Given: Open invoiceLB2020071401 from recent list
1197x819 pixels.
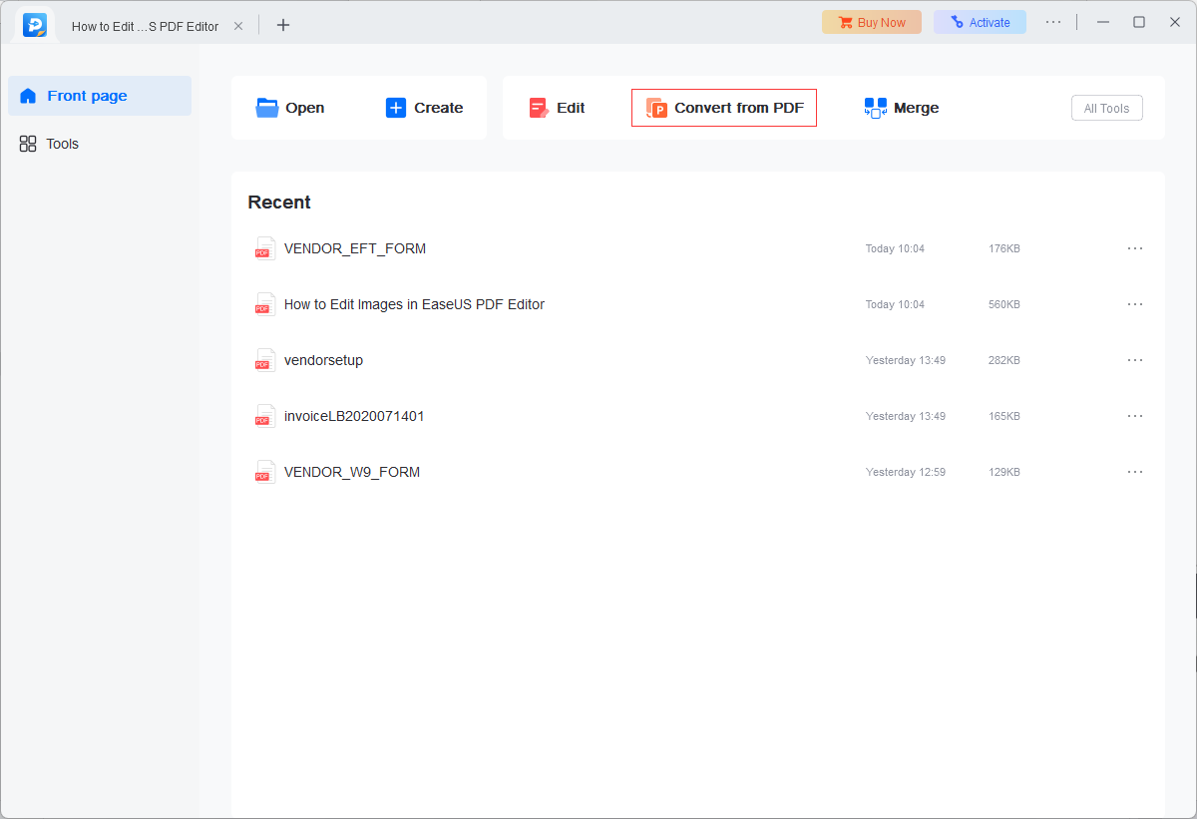Looking at the screenshot, I should [354, 416].
